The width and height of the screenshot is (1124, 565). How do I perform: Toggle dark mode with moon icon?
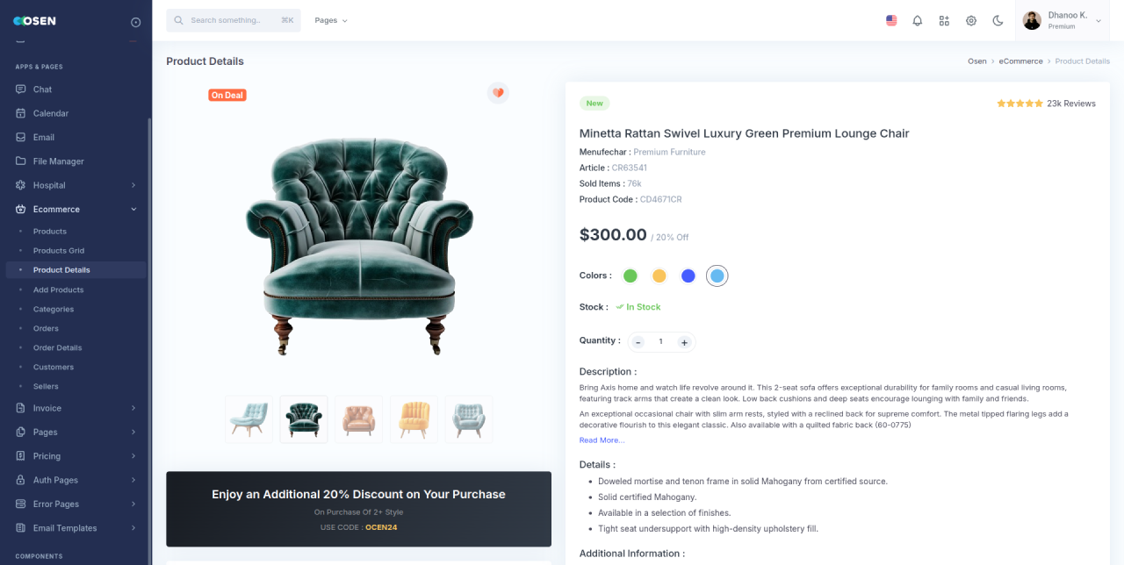point(998,20)
